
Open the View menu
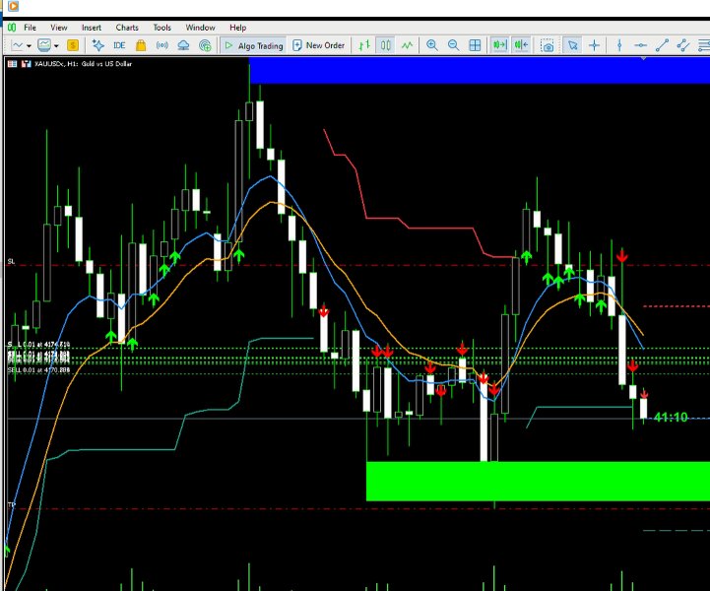tap(59, 28)
